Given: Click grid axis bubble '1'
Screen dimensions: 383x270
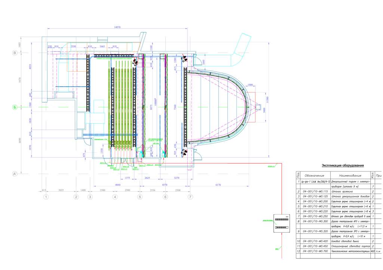Looking at the screenshot, I should click(46, 197).
